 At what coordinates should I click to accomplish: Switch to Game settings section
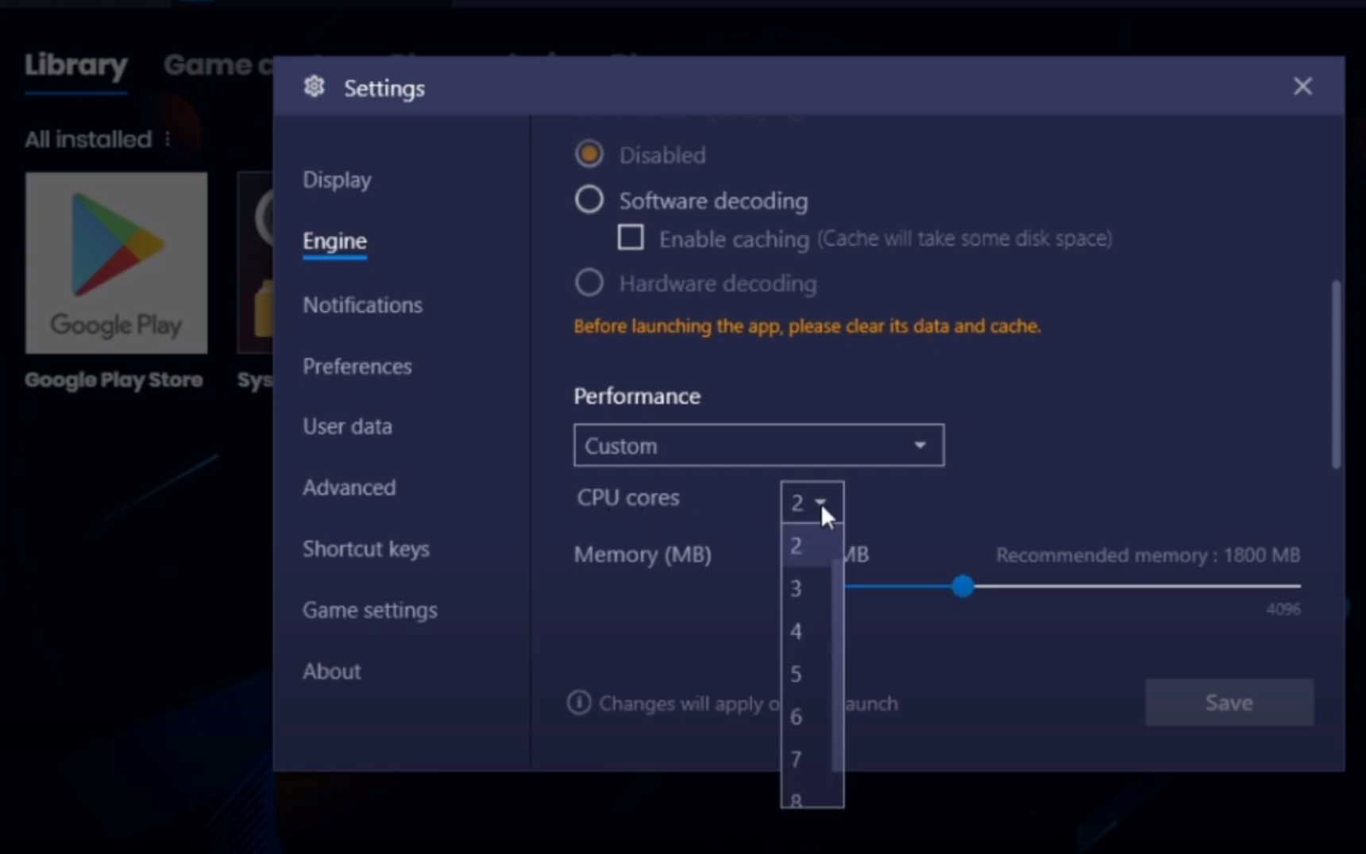[x=369, y=610]
